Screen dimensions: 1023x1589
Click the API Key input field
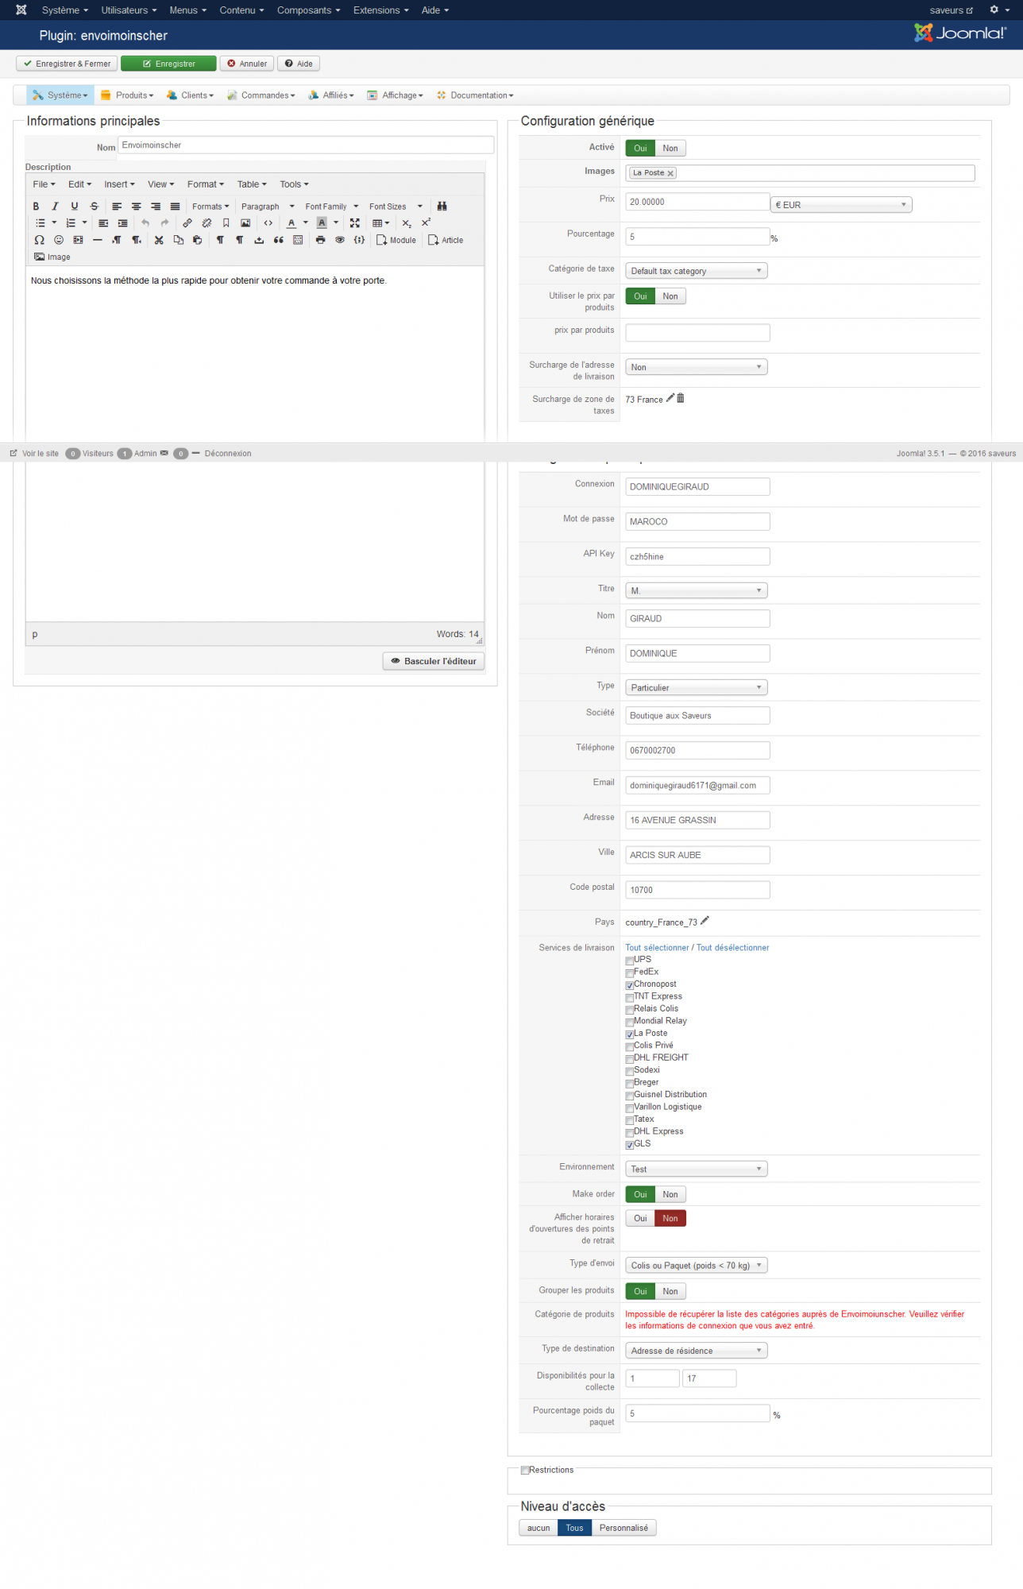point(697,556)
